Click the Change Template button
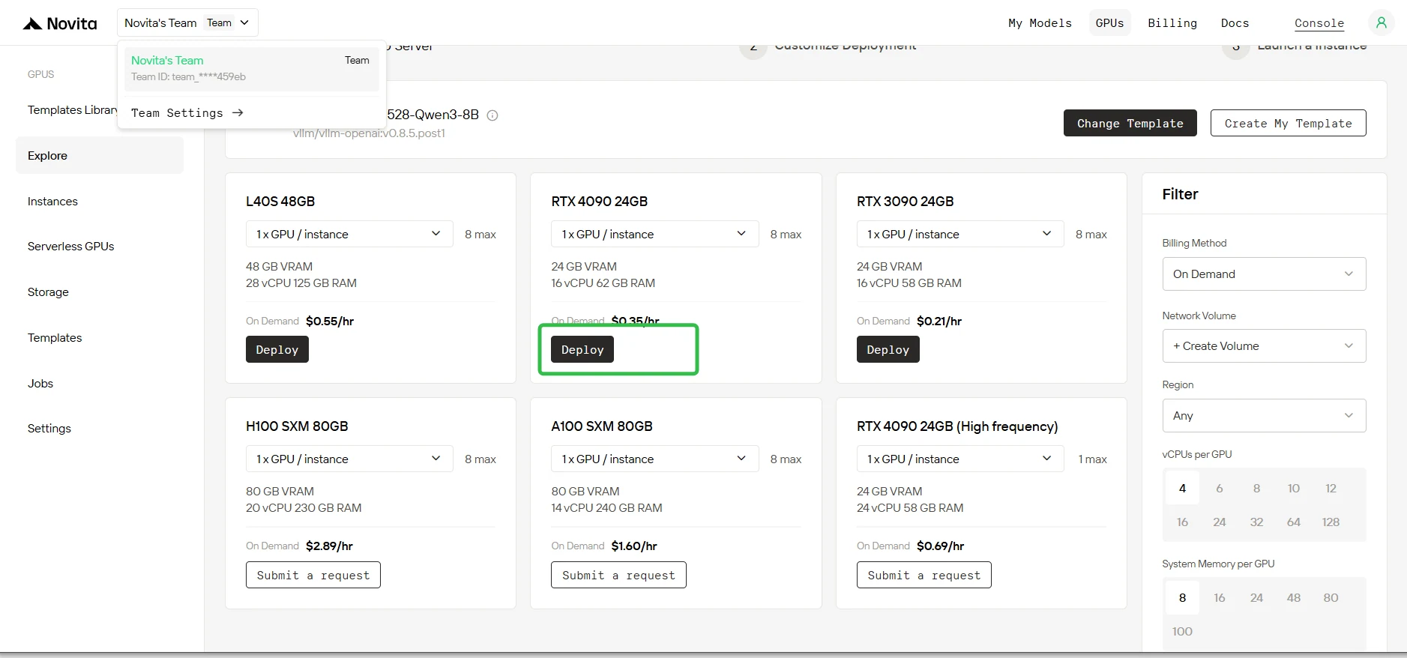This screenshot has height=658, width=1407. tap(1130, 123)
